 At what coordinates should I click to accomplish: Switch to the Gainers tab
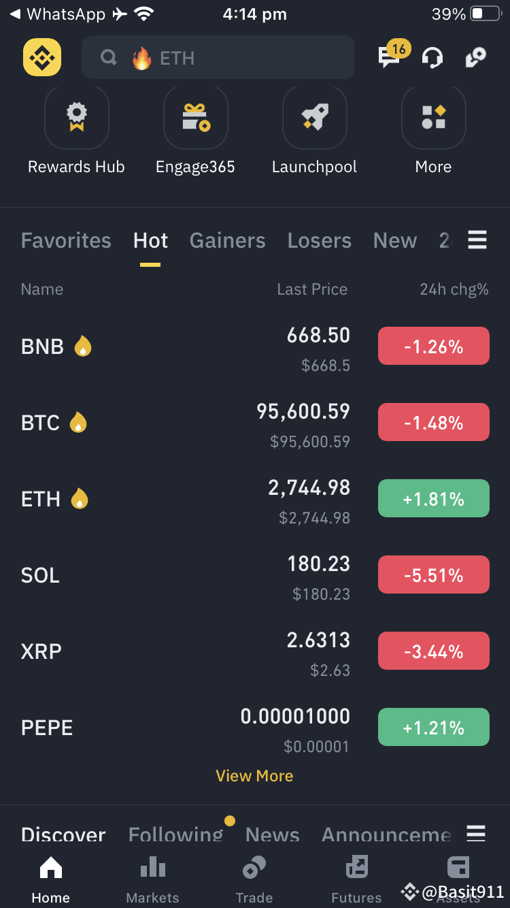pyautogui.click(x=228, y=240)
